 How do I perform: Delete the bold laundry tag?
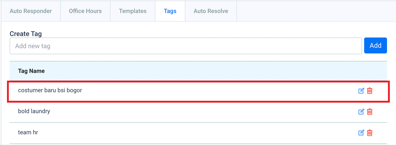pyautogui.click(x=370, y=112)
